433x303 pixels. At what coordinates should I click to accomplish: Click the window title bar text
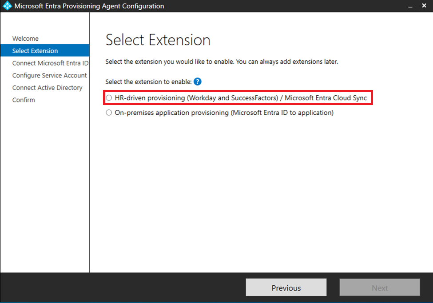tap(89, 6)
